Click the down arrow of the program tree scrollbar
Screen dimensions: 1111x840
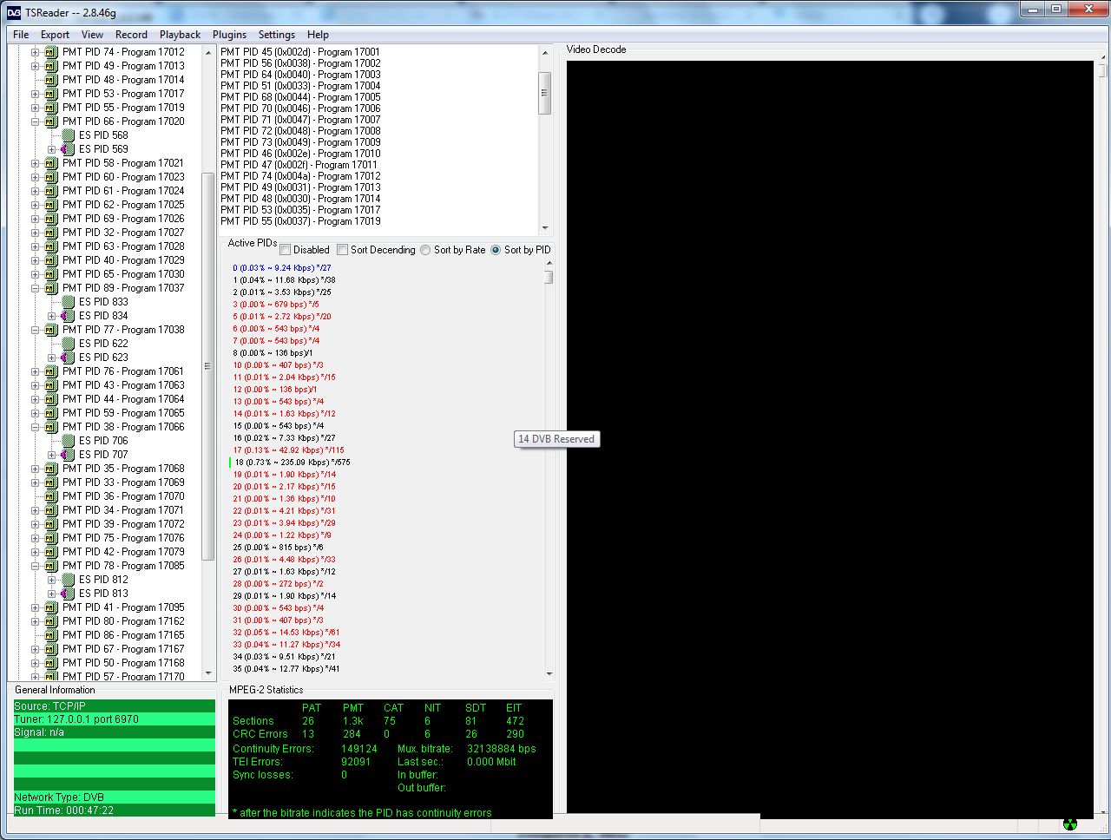[x=208, y=673]
